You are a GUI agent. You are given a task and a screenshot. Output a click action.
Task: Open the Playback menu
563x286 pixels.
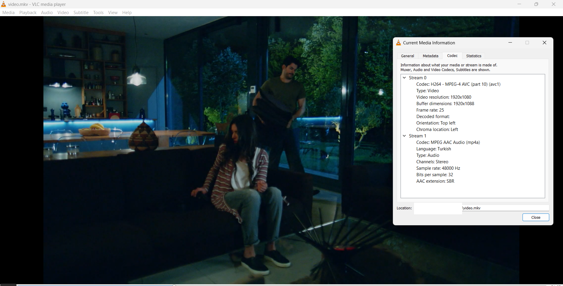[x=28, y=13]
